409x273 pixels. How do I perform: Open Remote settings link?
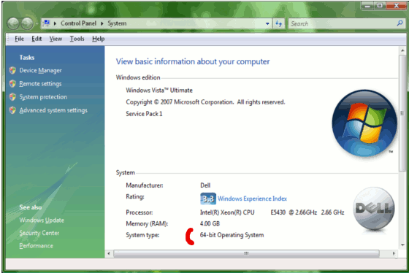(40, 84)
